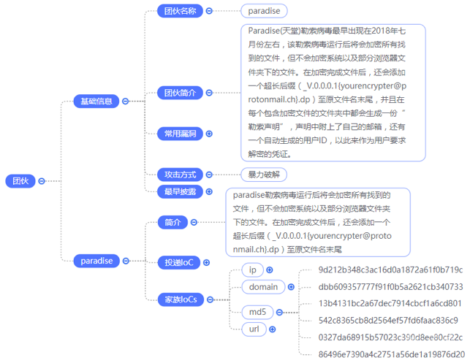Select the 团伙 root topic
The height and width of the screenshot is (363, 470).
click(20, 181)
